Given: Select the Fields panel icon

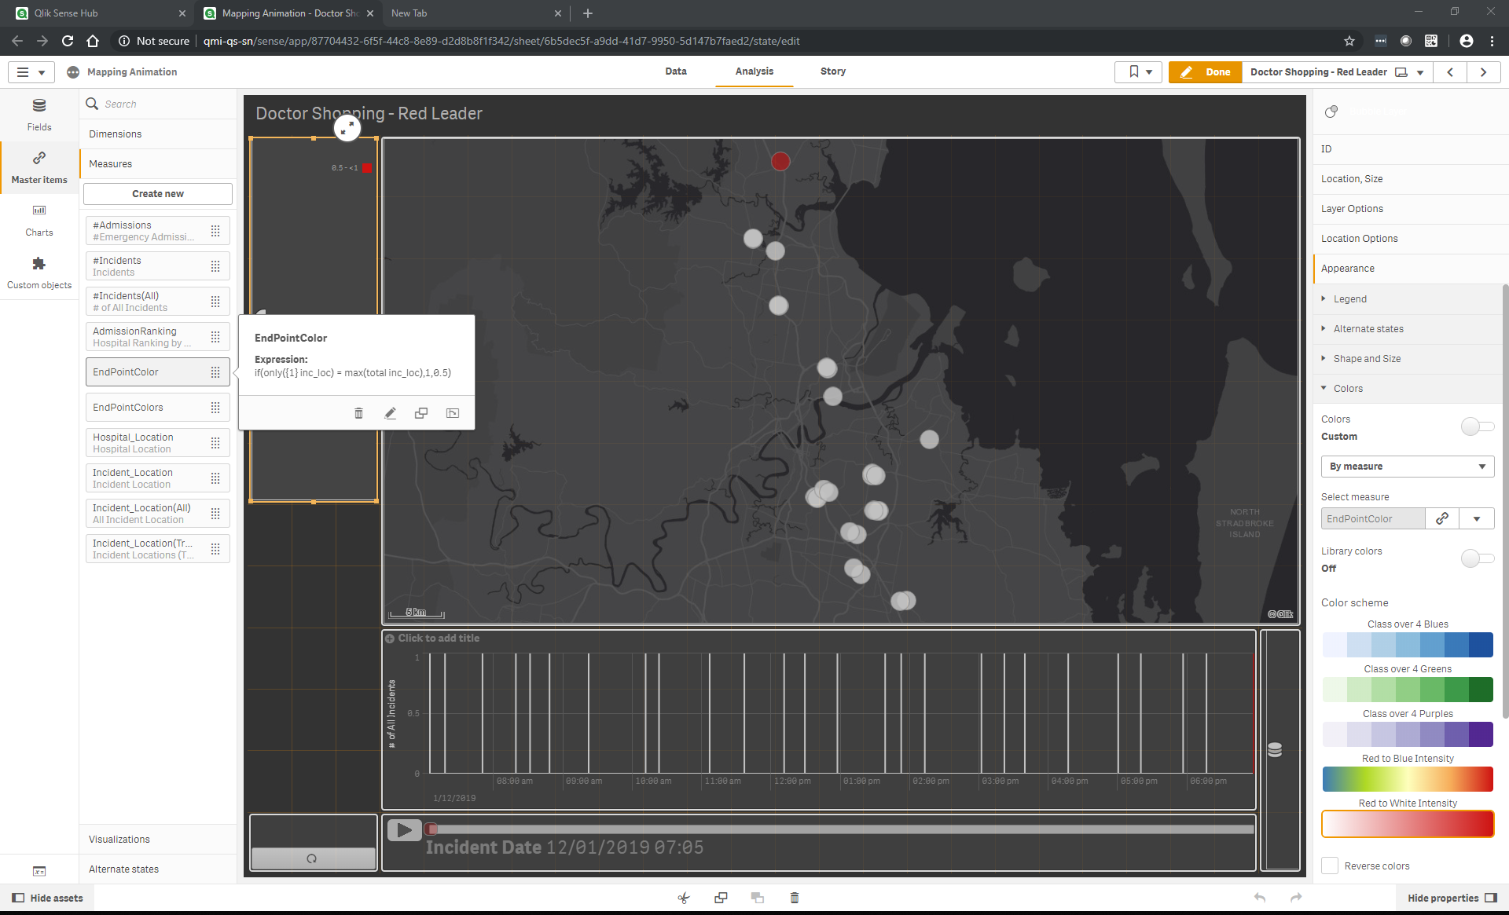Looking at the screenshot, I should 39,114.
